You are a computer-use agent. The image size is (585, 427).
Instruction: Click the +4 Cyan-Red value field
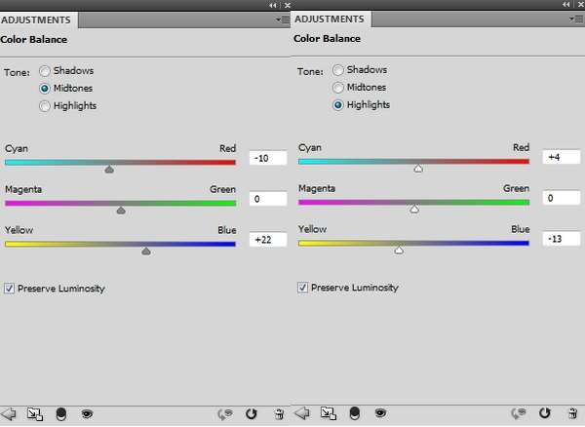562,157
